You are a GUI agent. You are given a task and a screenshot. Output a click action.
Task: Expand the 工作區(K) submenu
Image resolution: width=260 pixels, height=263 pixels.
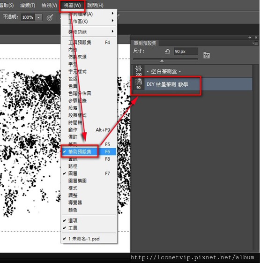(x=89, y=21)
